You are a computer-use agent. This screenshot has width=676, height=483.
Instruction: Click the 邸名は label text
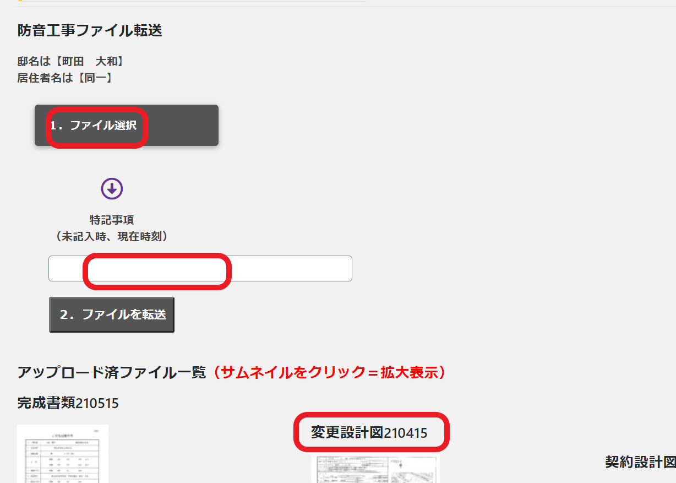[x=34, y=61]
